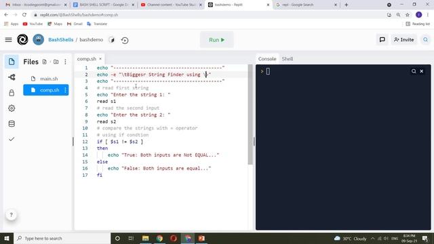Click the help question mark button
The image size is (434, 244).
pyautogui.click(x=12, y=215)
